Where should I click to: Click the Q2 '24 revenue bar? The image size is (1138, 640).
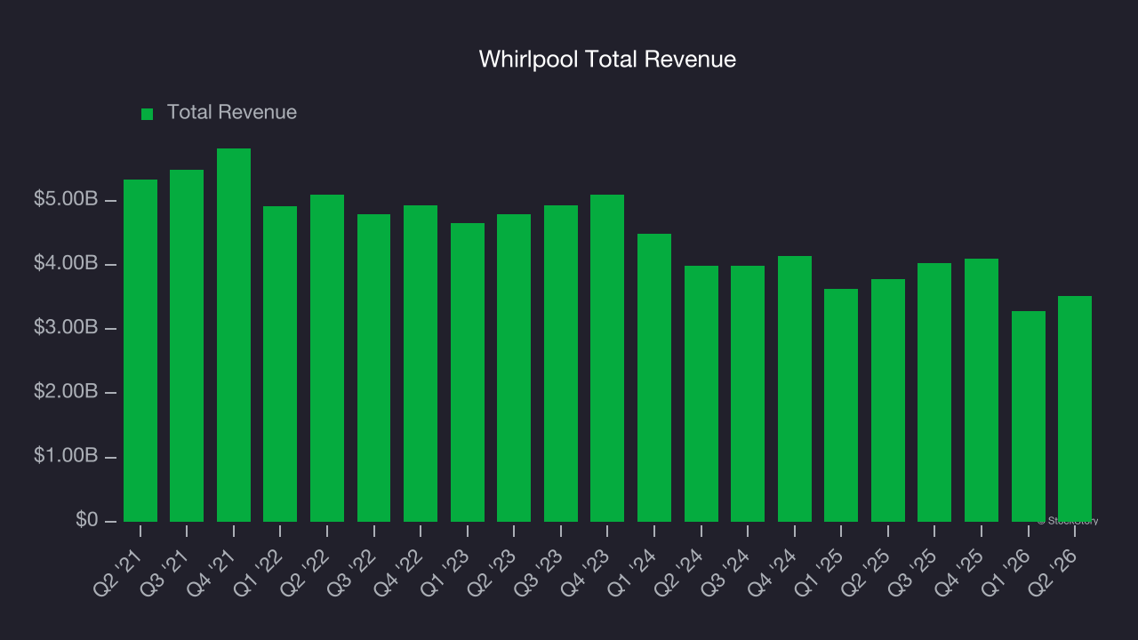click(701, 394)
